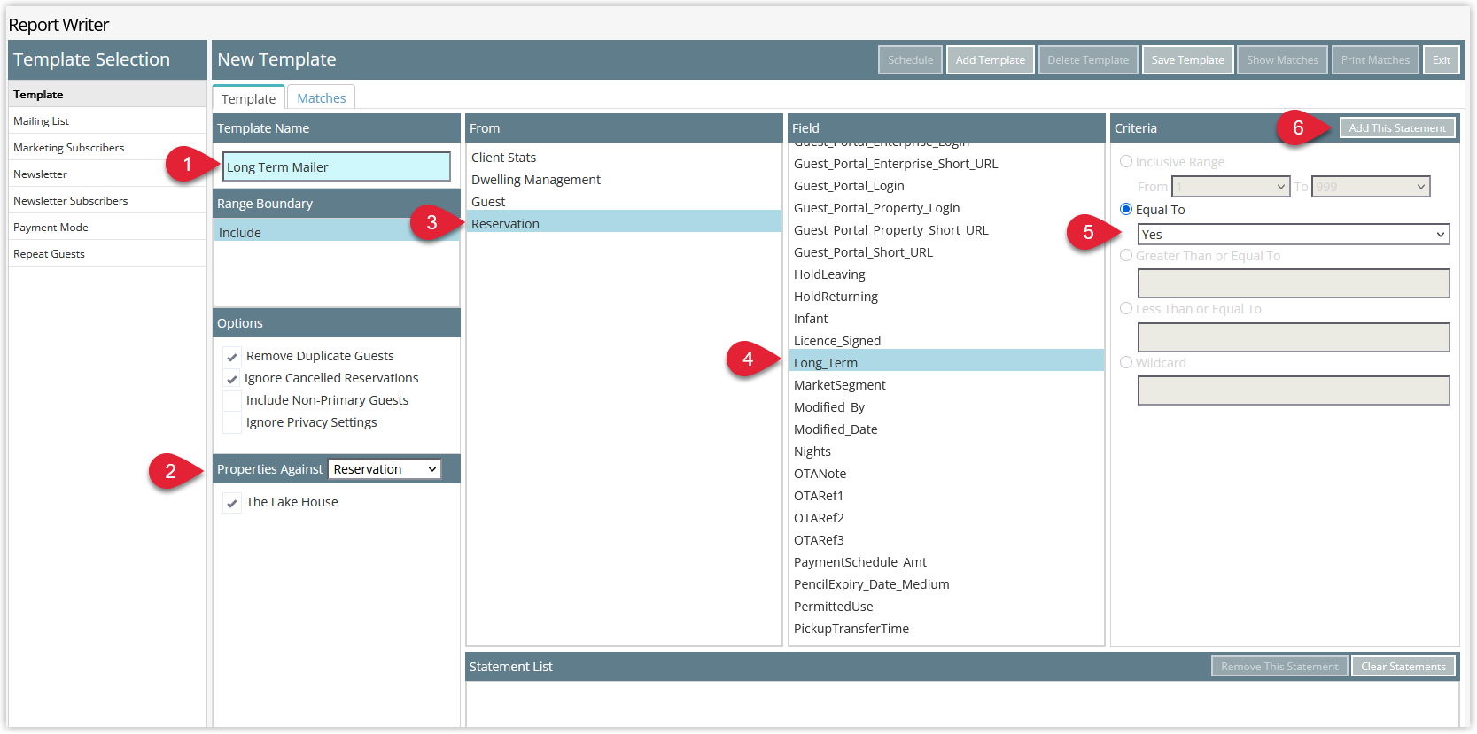The height and width of the screenshot is (734, 1477).
Task: Enable Include Non-Primary Guests checkbox
Action: 232,401
